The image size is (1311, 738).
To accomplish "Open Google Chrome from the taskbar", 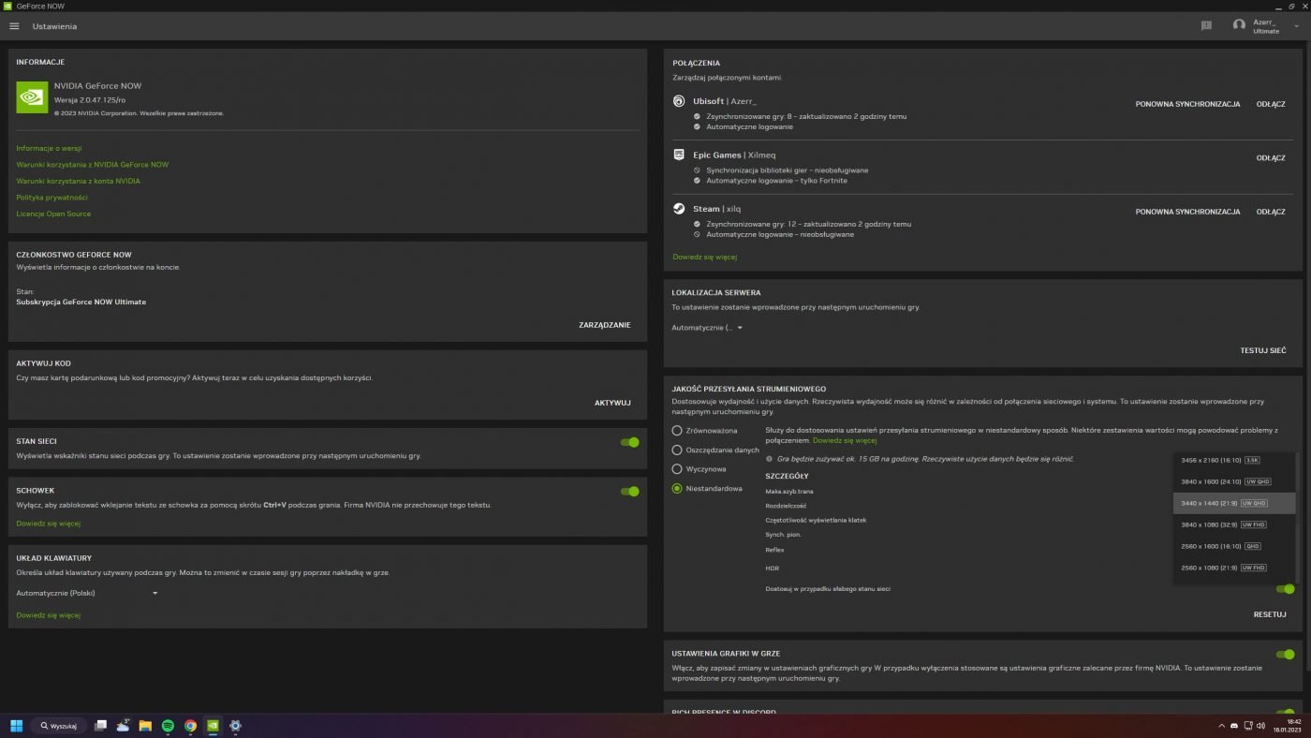I will click(x=190, y=725).
